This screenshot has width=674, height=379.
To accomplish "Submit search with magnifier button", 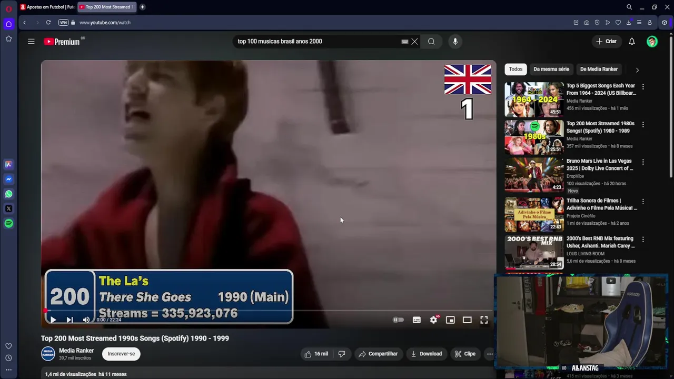I will point(431,42).
